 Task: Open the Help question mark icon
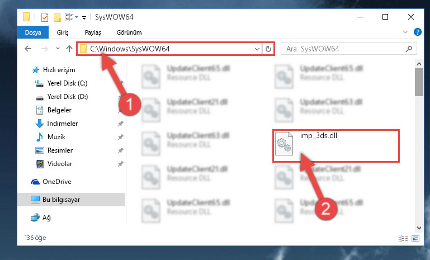tap(417, 32)
